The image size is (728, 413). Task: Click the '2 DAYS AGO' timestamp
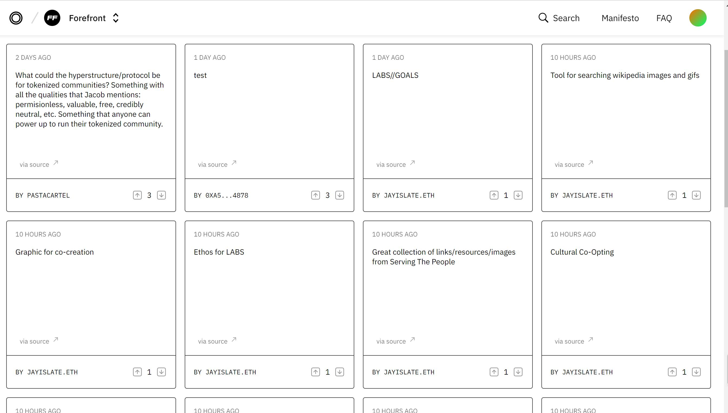33,57
